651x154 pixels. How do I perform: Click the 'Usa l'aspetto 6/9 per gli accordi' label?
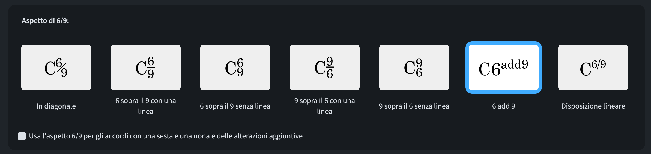tap(166, 136)
